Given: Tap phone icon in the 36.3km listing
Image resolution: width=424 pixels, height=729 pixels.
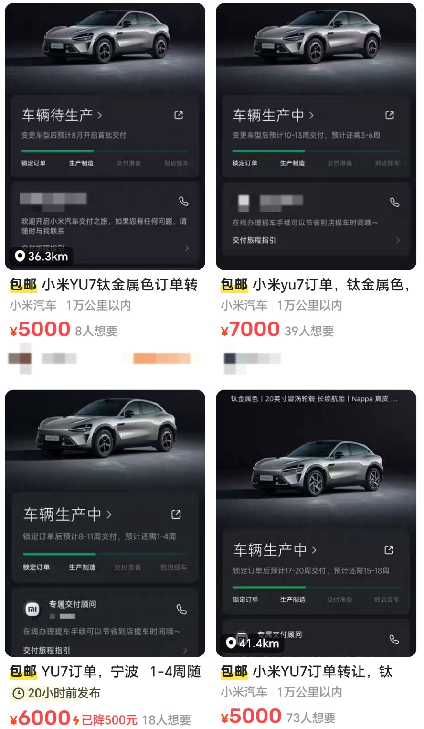Looking at the screenshot, I should coord(183,201).
